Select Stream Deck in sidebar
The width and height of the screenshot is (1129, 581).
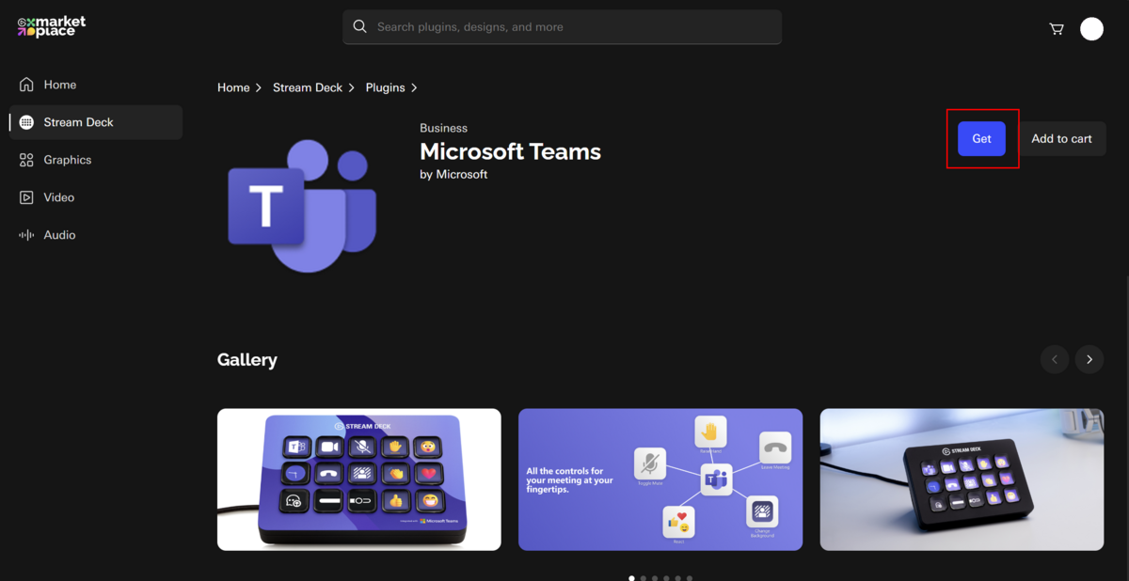coord(96,122)
